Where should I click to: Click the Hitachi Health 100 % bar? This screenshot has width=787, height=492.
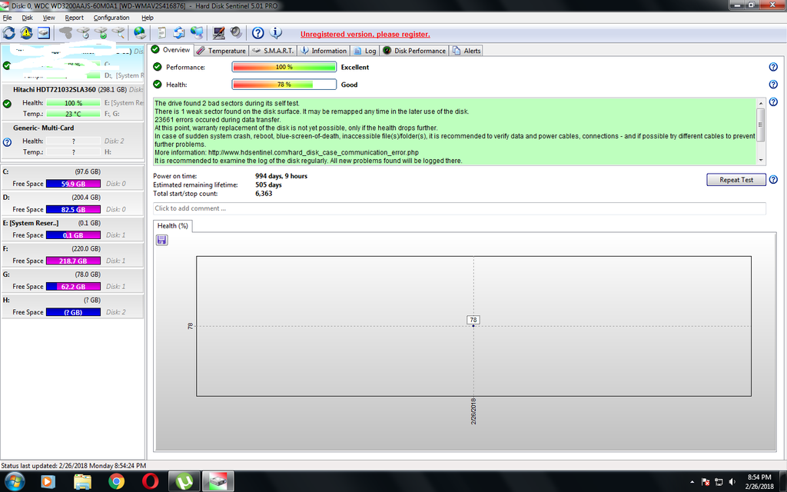click(73, 103)
